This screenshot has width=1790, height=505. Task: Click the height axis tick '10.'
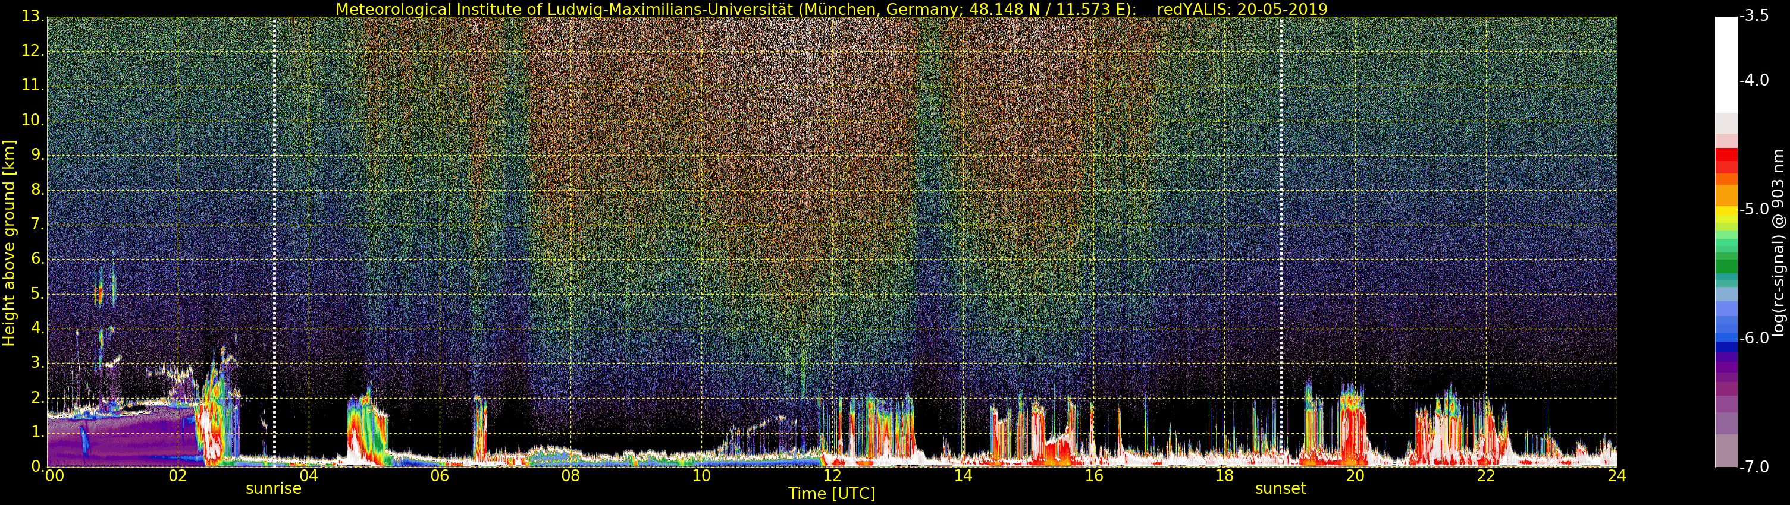pos(33,121)
